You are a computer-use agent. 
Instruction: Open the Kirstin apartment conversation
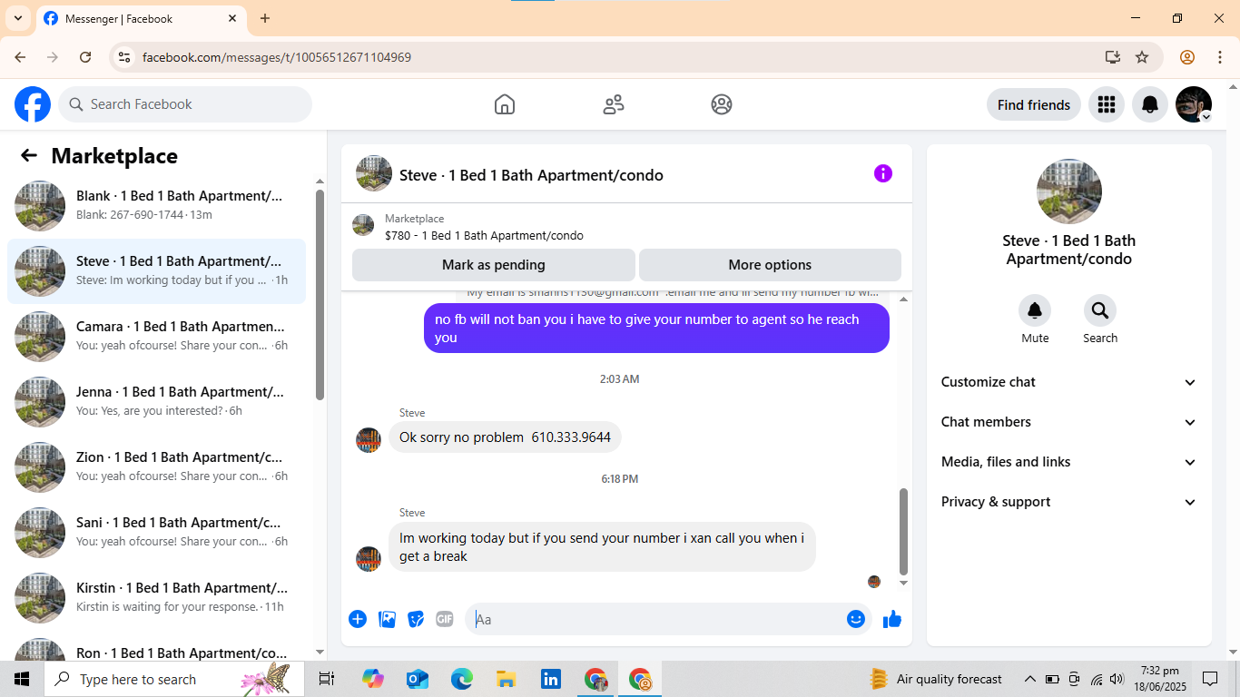point(156,598)
